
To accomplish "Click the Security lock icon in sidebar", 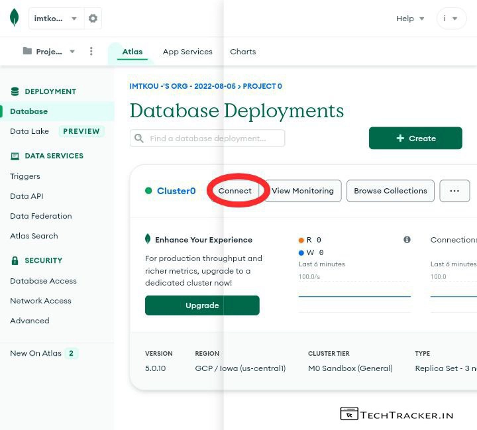I will 15,260.
